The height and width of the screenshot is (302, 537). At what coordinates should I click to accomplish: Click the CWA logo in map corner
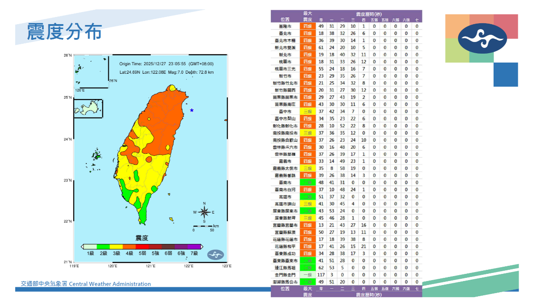tap(216, 254)
